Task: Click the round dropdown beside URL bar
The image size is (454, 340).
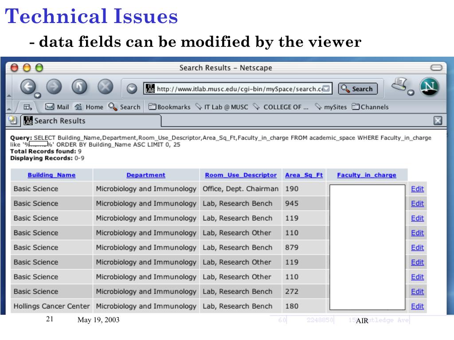Action: (132, 89)
